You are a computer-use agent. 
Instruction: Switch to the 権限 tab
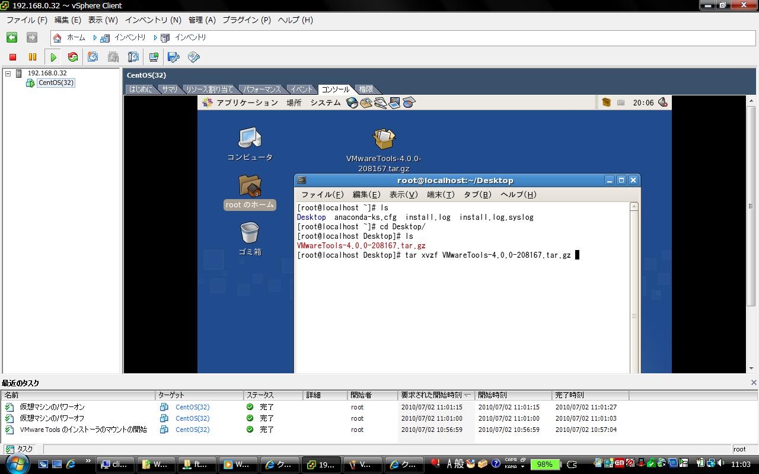[366, 89]
